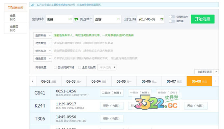Viewport: 224px width, 129px height.
Task: Click train number K244
Action: coord(40,106)
